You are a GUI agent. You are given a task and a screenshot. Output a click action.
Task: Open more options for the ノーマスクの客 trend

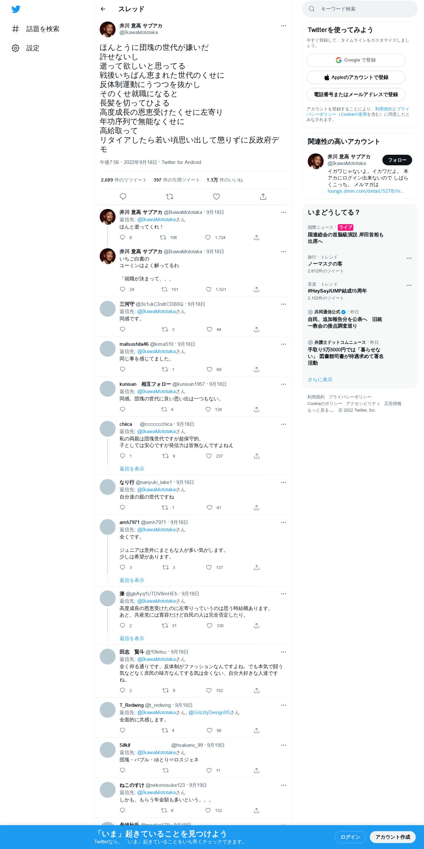tap(409, 258)
